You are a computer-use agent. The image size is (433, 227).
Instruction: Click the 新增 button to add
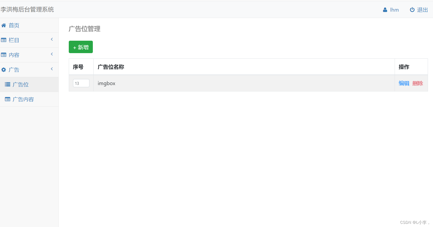[x=81, y=47]
